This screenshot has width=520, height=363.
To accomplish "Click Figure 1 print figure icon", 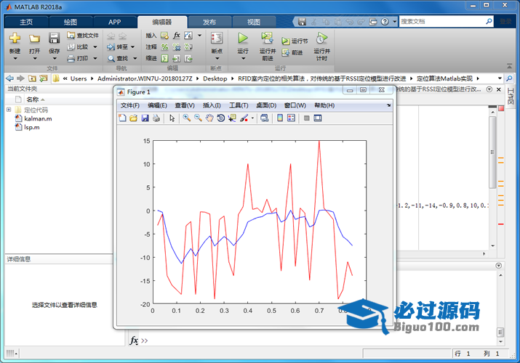I will point(156,118).
